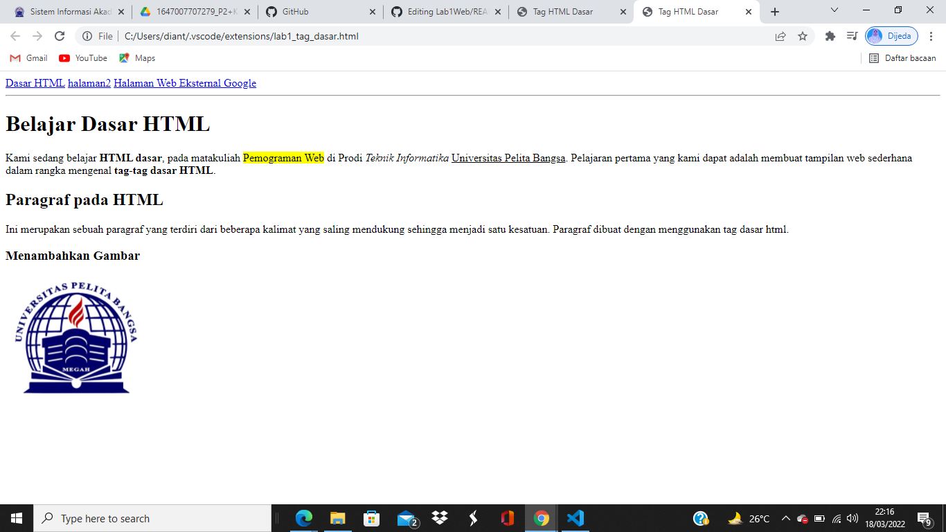The height and width of the screenshot is (532, 946).
Task: Reload the page with the refresh icon
Action: click(60, 36)
